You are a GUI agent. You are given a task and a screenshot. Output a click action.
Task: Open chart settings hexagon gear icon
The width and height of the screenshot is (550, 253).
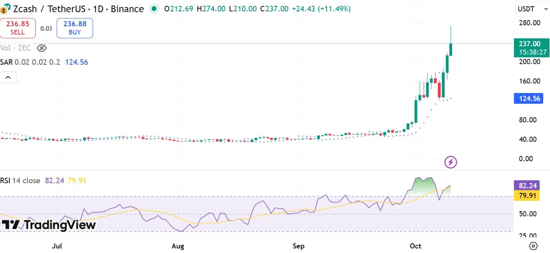533,246
